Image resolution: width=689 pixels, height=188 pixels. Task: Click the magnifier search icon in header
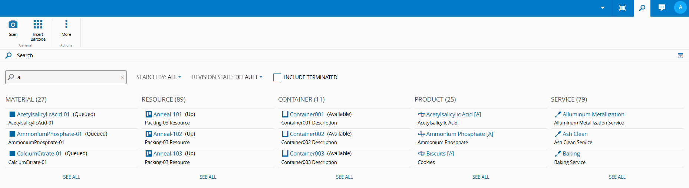pos(642,8)
